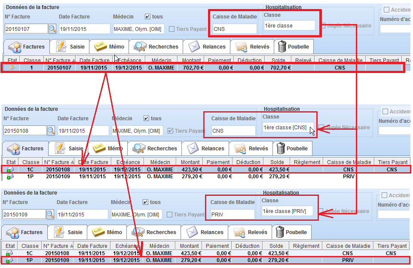Sort by the Montant column header in the top table
413x268 pixels.
(191, 61)
